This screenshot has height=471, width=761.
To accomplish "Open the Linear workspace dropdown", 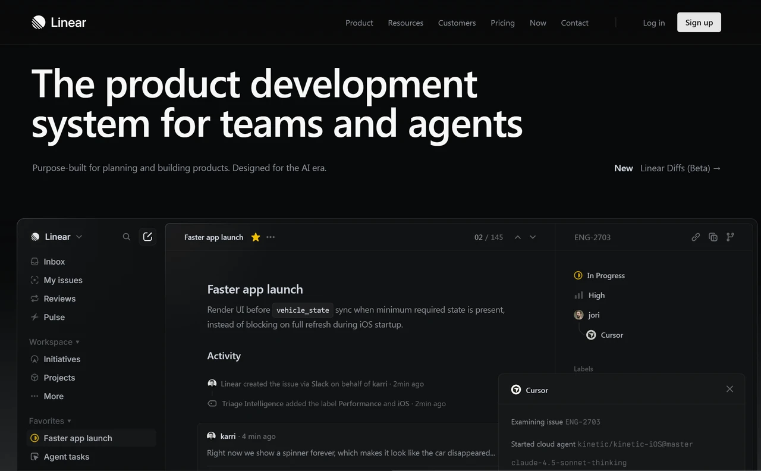I will point(58,236).
